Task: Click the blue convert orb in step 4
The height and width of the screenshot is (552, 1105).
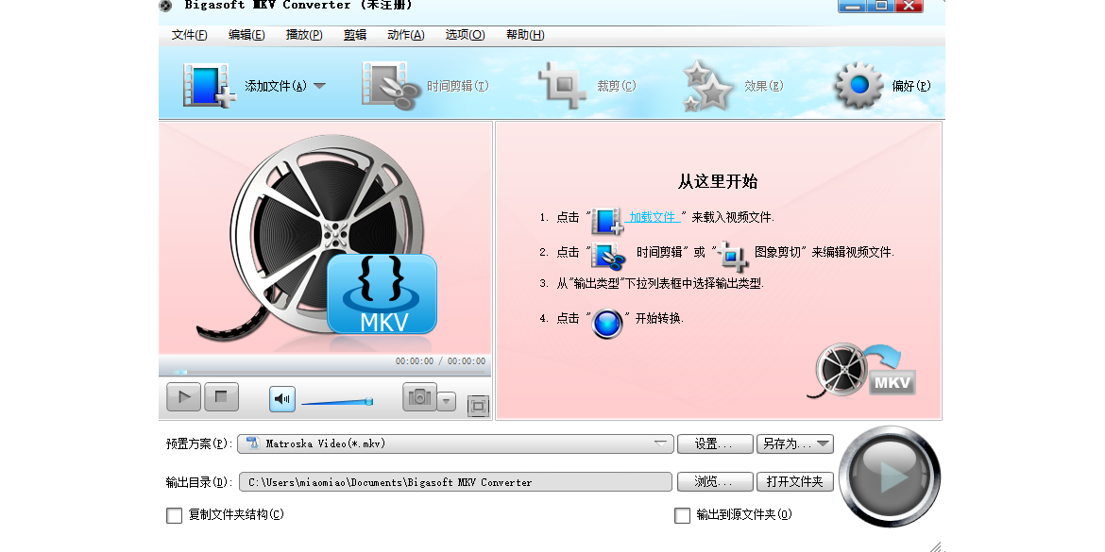Action: click(606, 323)
